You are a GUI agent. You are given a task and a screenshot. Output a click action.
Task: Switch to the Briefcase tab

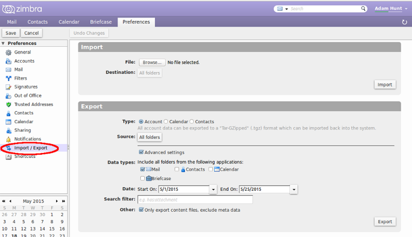[x=101, y=22]
